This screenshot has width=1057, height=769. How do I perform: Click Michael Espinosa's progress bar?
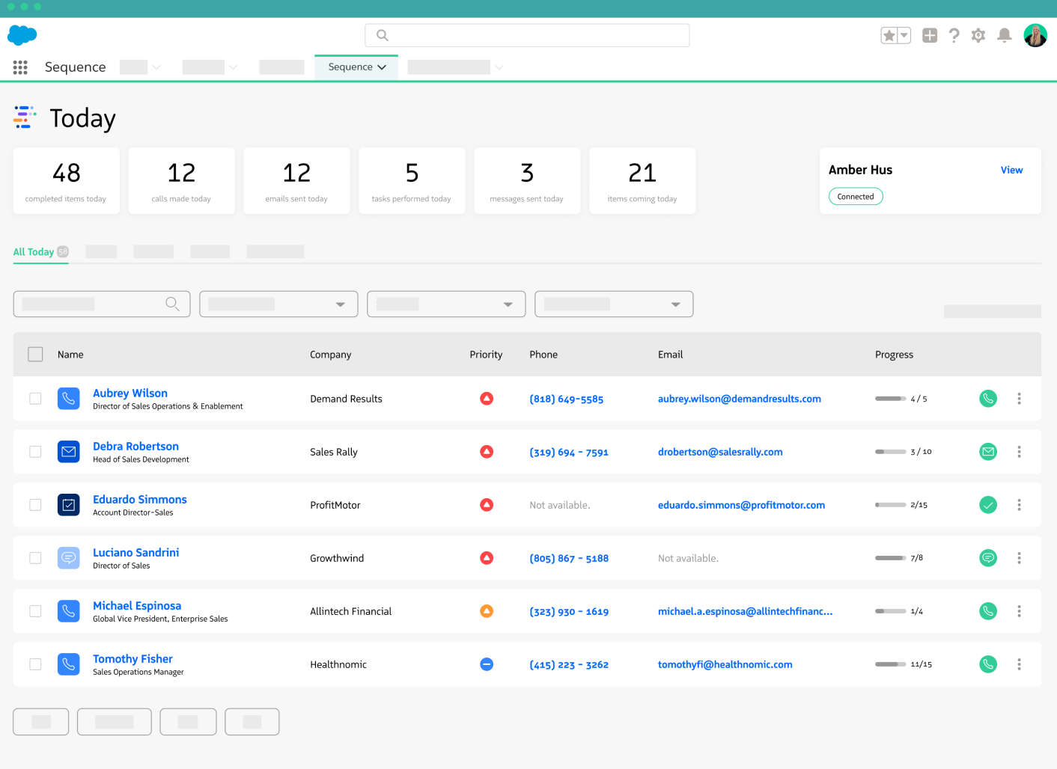pyautogui.click(x=890, y=611)
